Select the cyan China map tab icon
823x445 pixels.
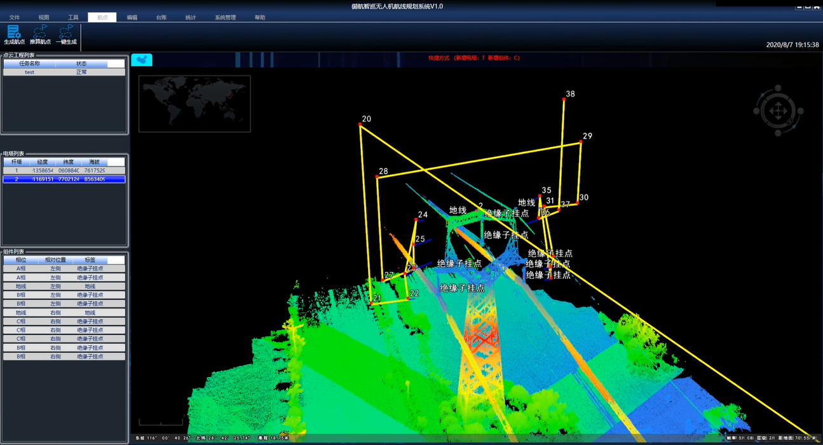142,60
